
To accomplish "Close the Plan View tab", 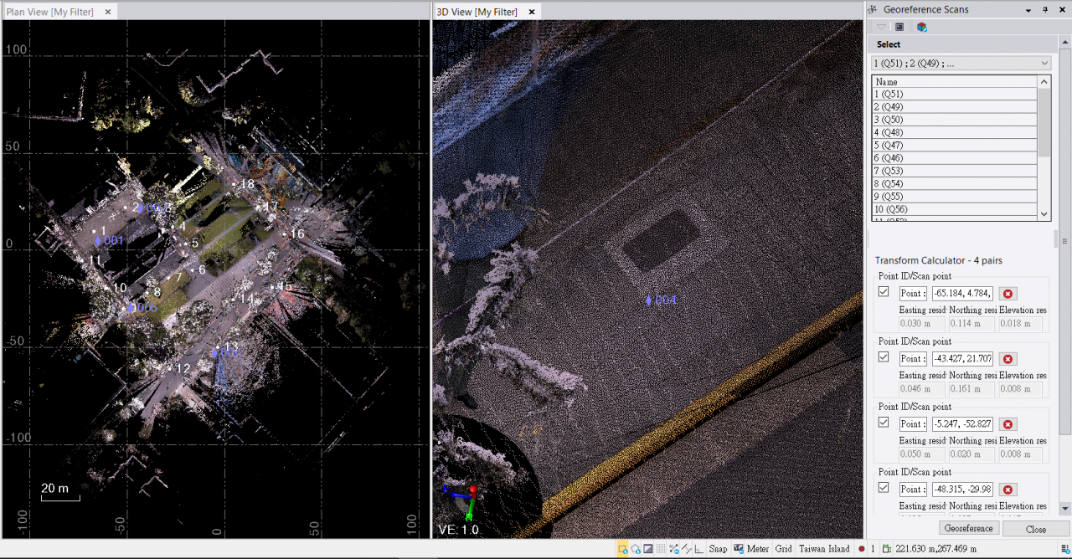I will [107, 12].
